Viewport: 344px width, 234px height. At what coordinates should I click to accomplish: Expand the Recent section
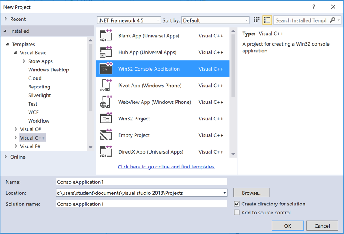click(x=6, y=19)
